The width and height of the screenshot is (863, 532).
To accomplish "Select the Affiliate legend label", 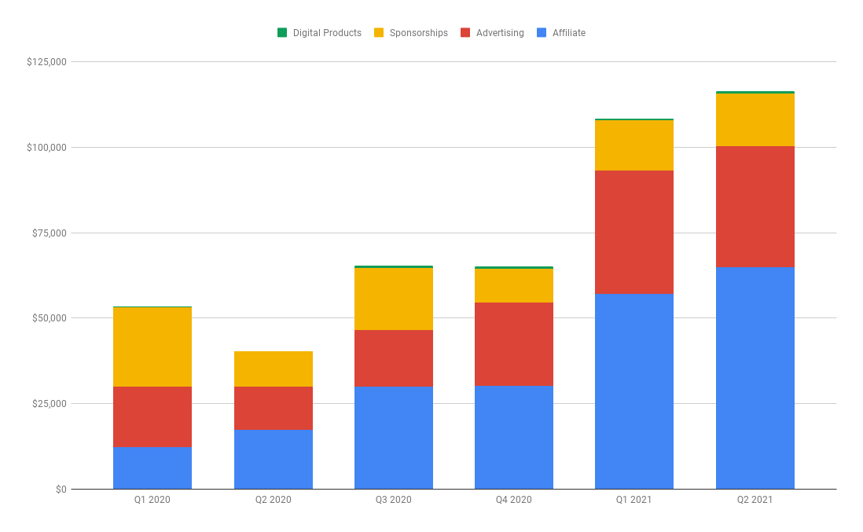I will click(568, 33).
